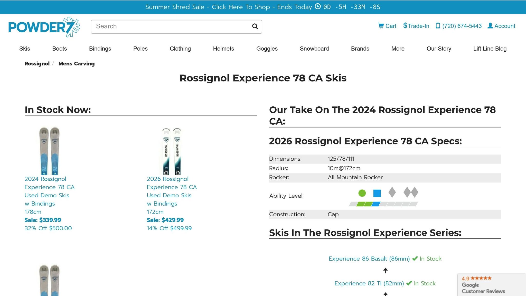Click the search magnifier icon
The width and height of the screenshot is (526, 296).
pos(255,26)
